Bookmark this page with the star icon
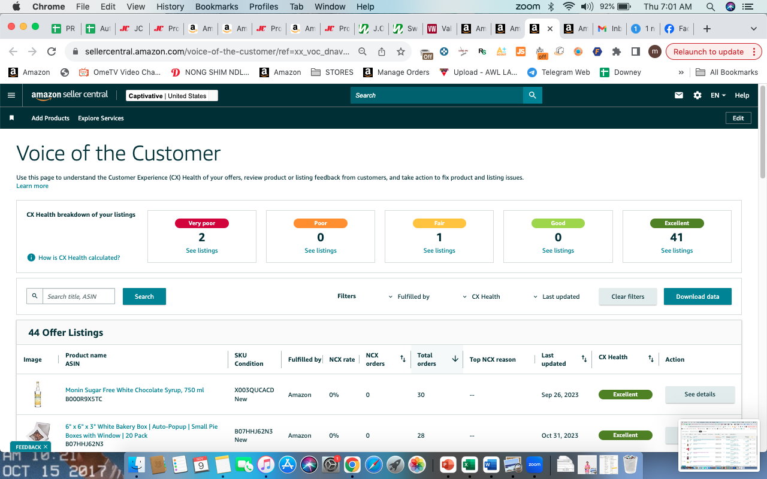This screenshot has width=767, height=479. (x=401, y=51)
